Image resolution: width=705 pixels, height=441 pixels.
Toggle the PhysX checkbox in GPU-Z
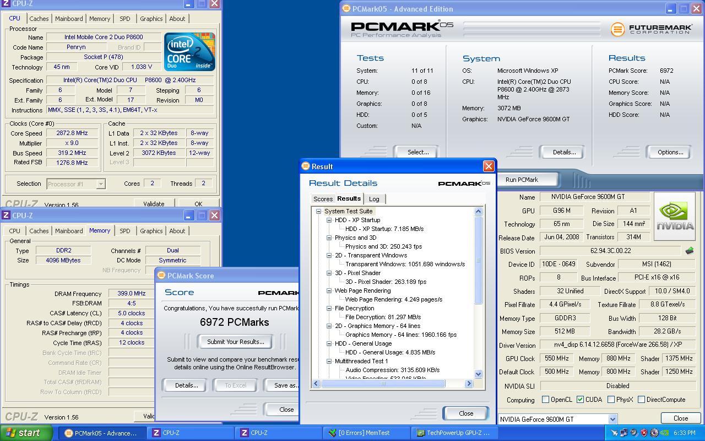[611, 400]
